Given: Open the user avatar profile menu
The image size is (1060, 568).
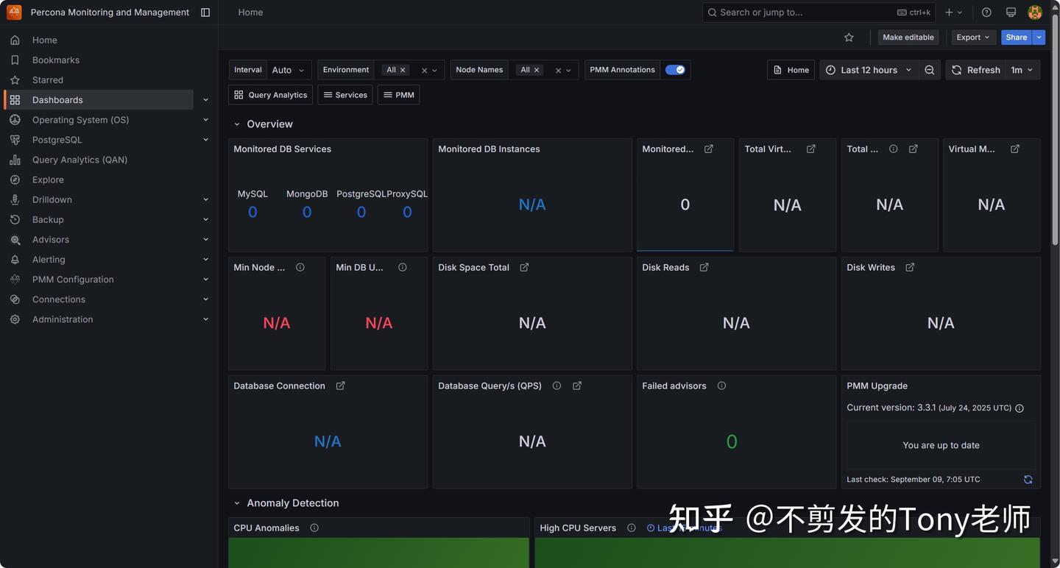Looking at the screenshot, I should (1035, 13).
